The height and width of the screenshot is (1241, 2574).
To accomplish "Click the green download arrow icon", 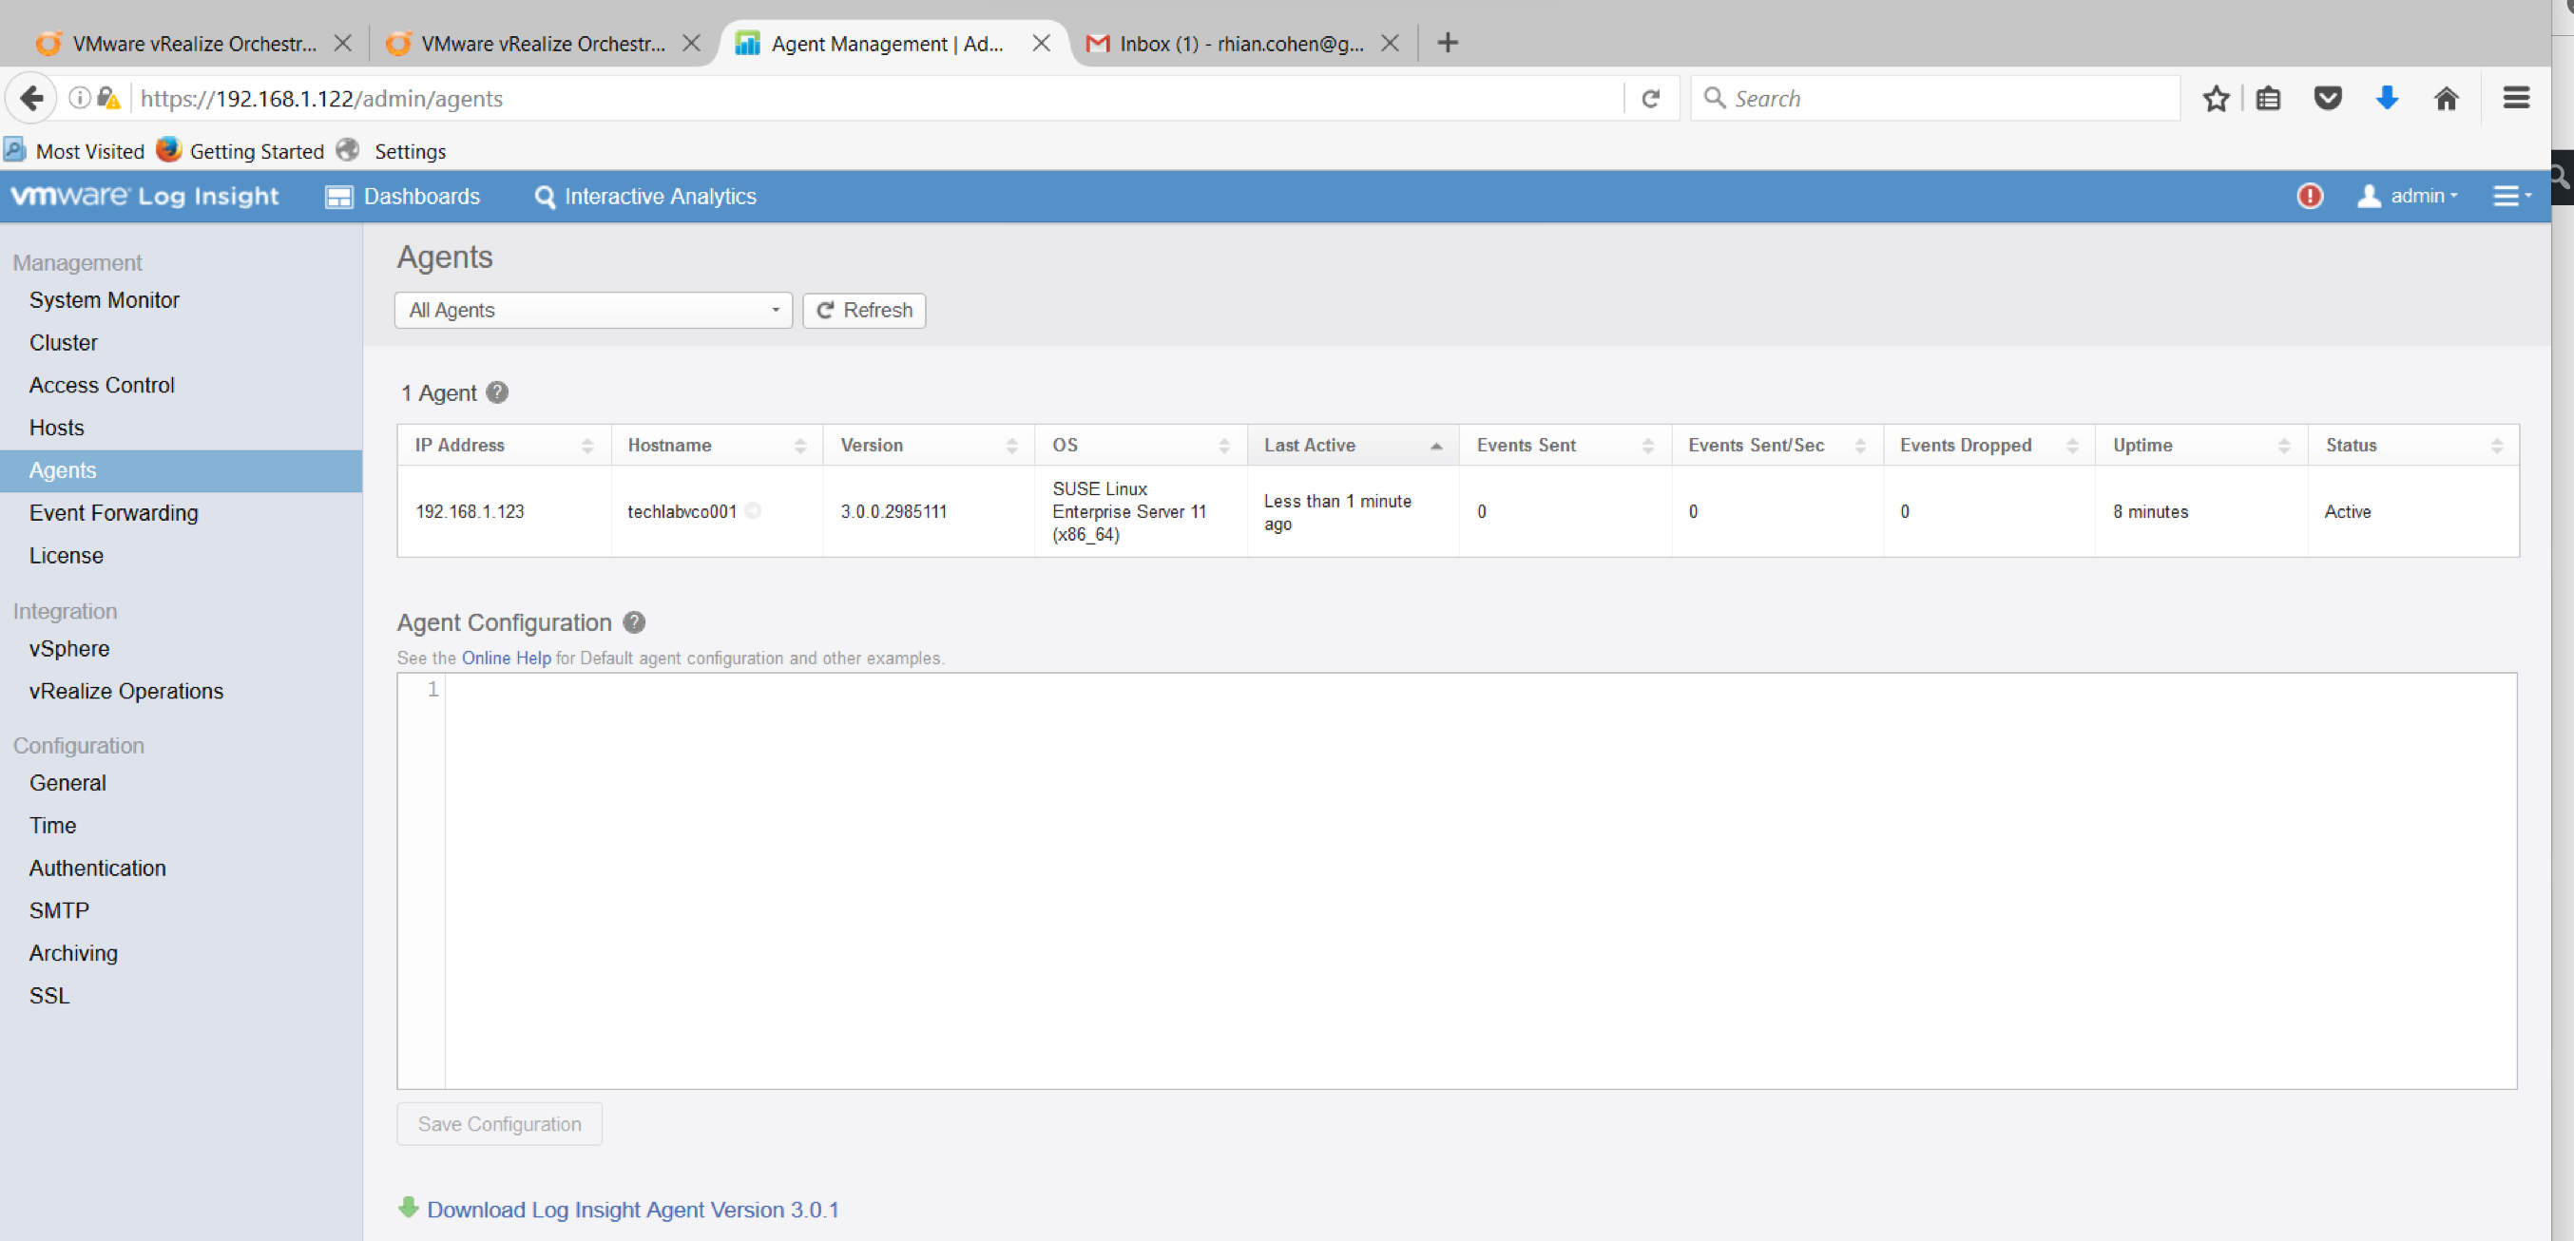I will click(408, 1207).
